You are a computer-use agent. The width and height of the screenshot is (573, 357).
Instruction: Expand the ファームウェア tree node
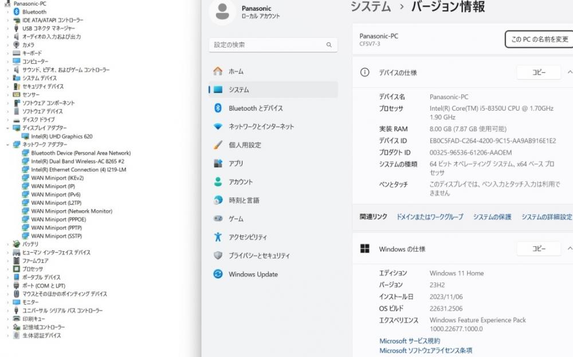tap(7, 261)
